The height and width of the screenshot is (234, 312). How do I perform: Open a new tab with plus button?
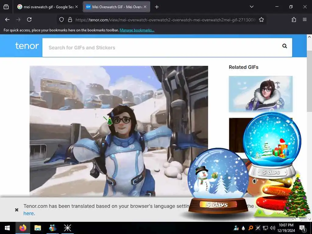pyautogui.click(x=157, y=7)
